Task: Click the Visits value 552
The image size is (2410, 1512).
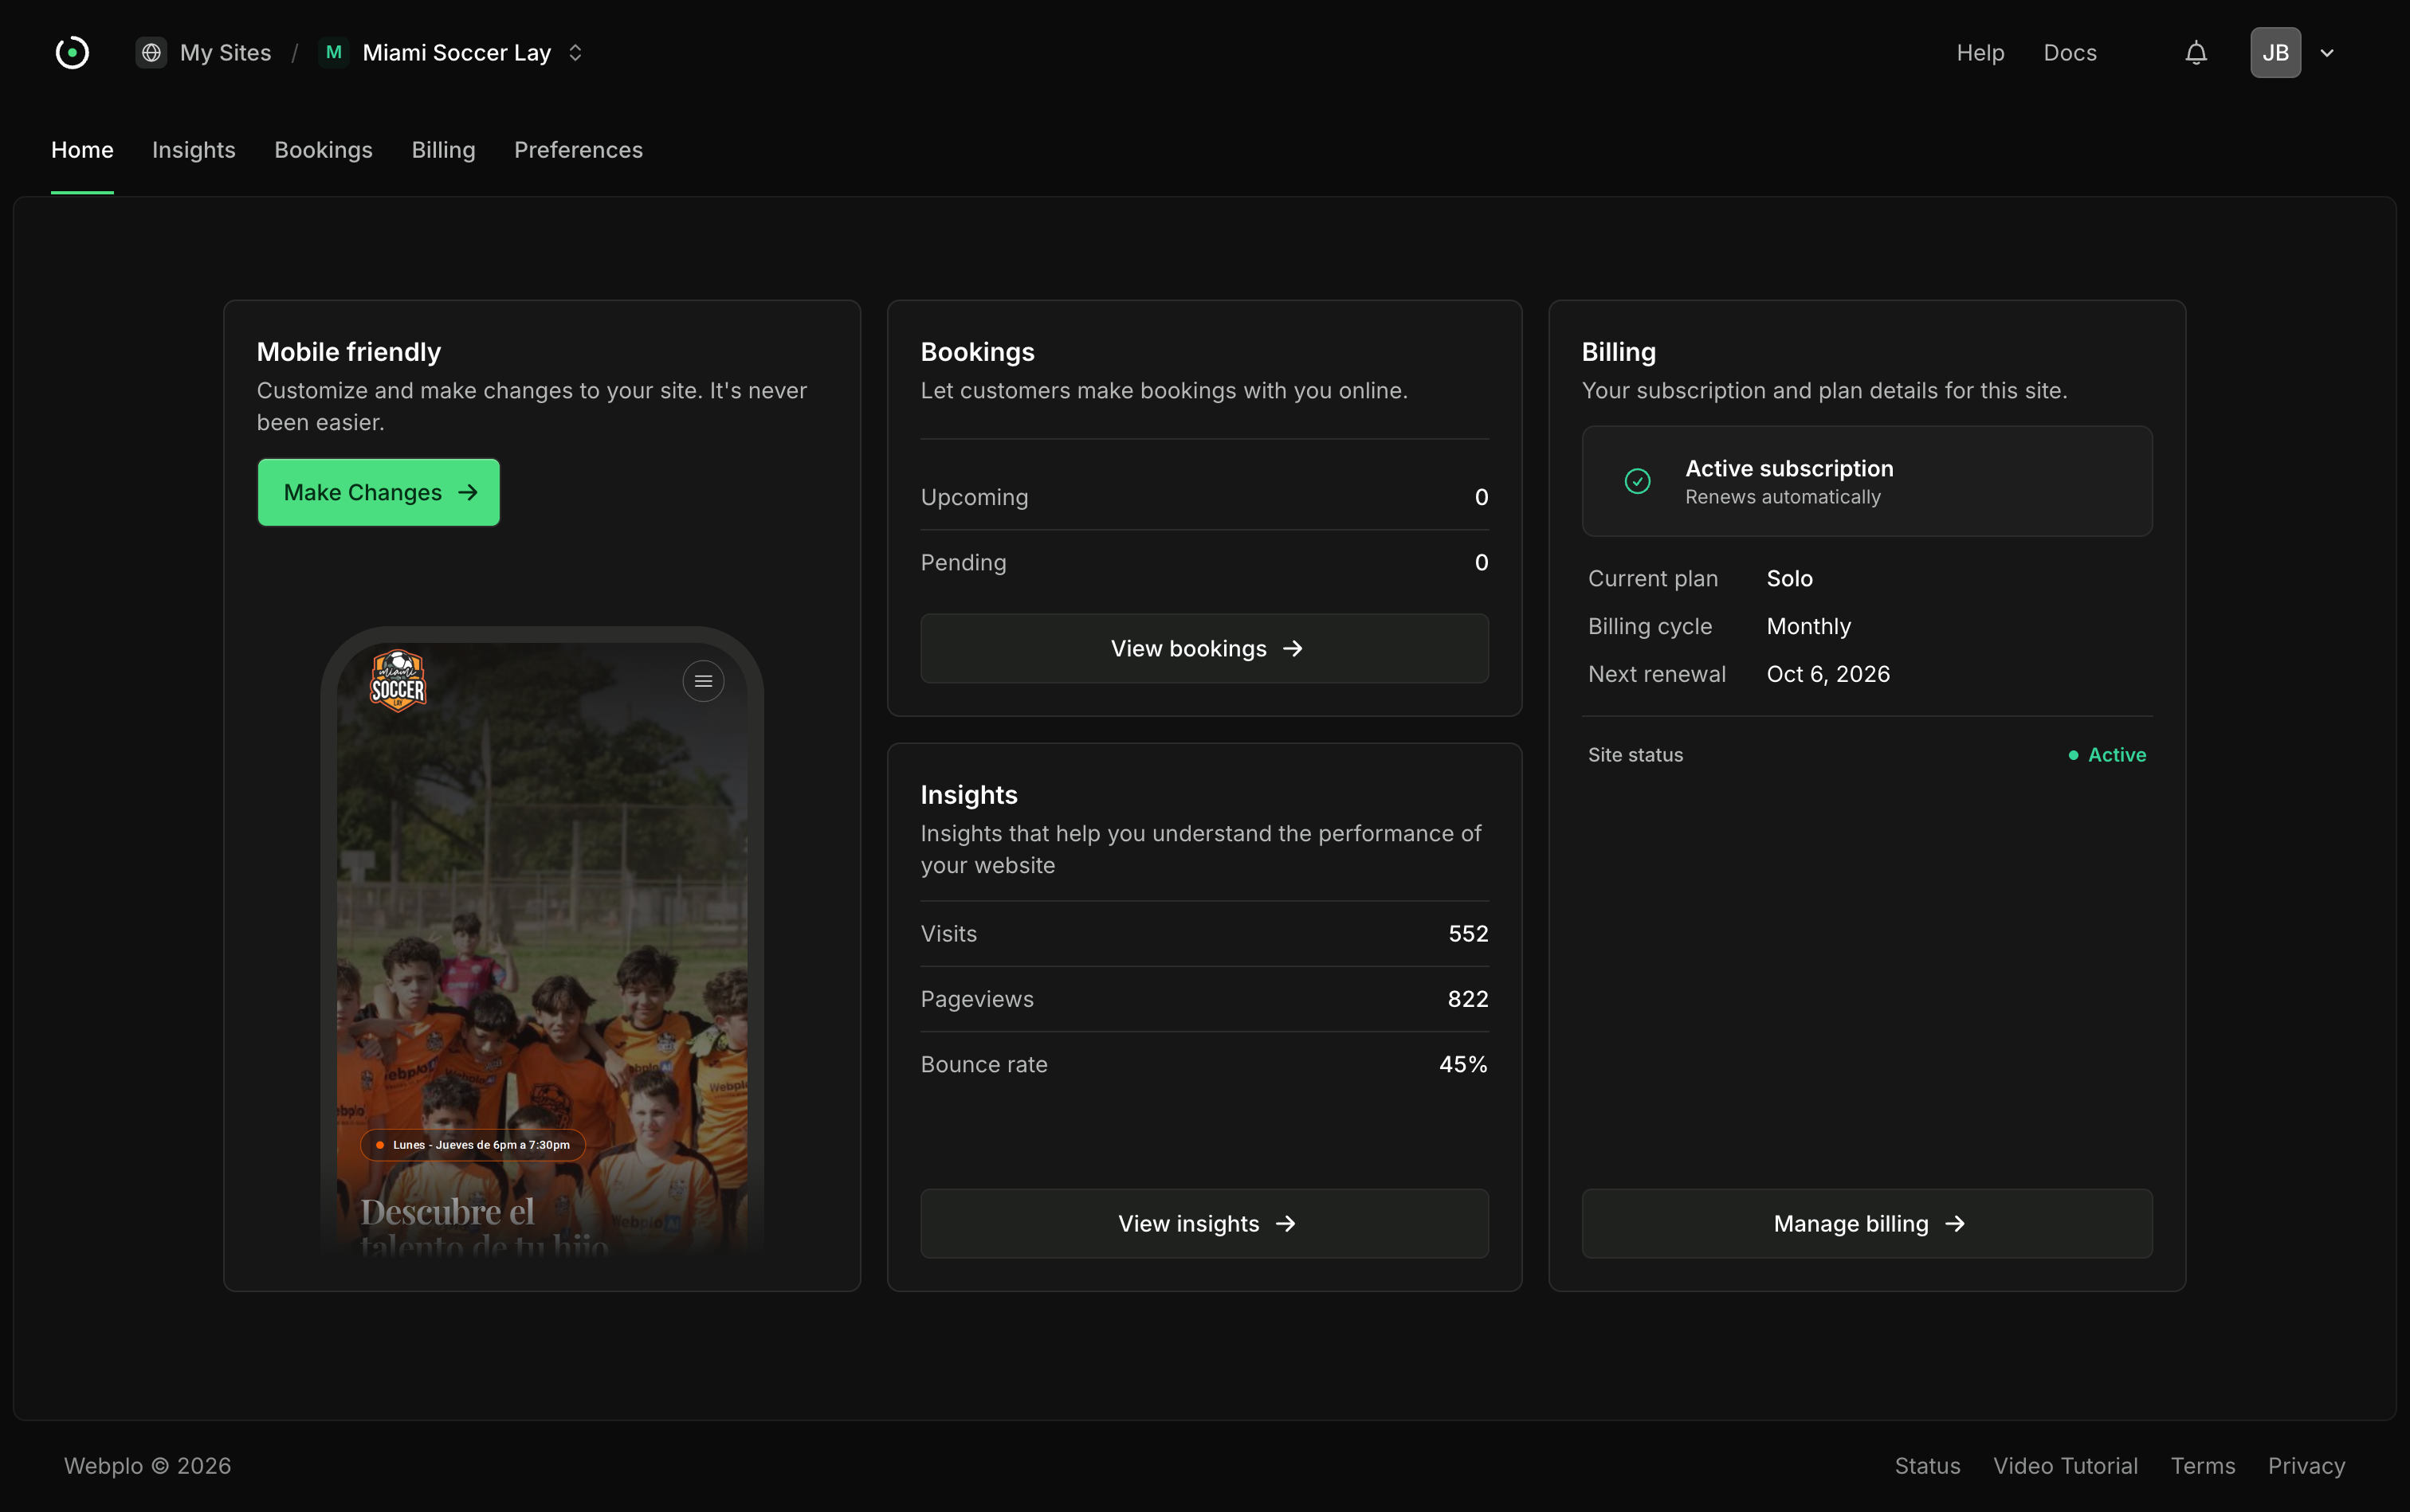Action: (1468, 933)
